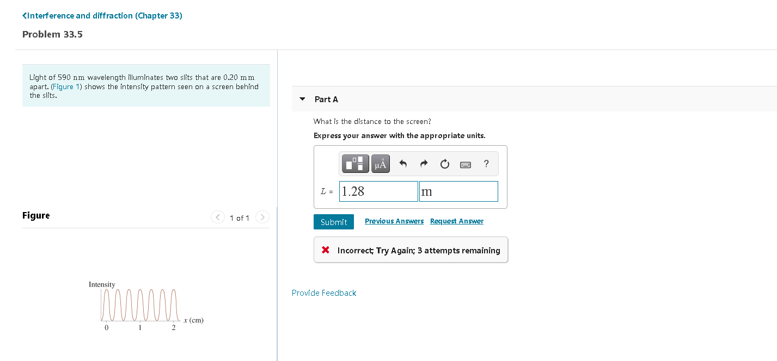Edit the L value field with 1.28

coord(378,191)
